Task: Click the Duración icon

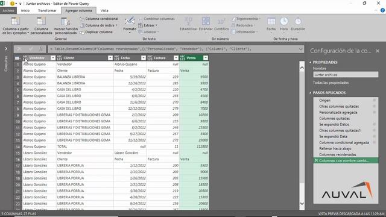Action: click(x=298, y=22)
